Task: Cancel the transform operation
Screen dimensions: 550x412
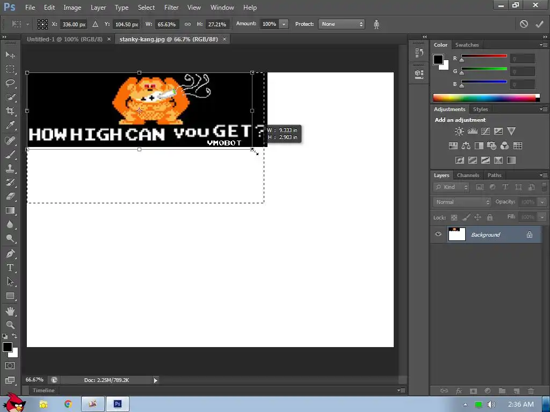Action: (524, 24)
